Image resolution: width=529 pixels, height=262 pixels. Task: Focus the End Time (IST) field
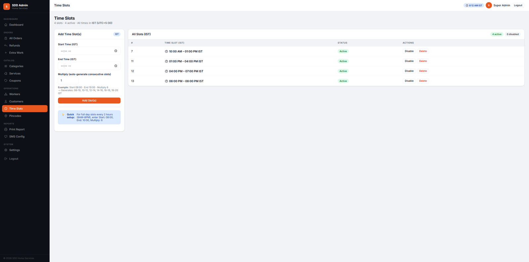pyautogui.click(x=89, y=66)
